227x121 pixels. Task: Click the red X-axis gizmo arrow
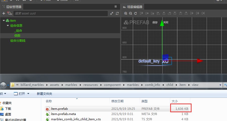click(200, 61)
